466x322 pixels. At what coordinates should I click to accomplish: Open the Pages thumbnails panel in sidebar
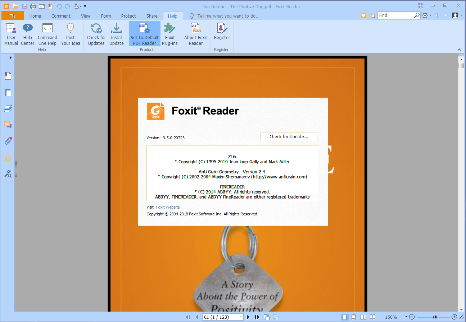point(8,92)
